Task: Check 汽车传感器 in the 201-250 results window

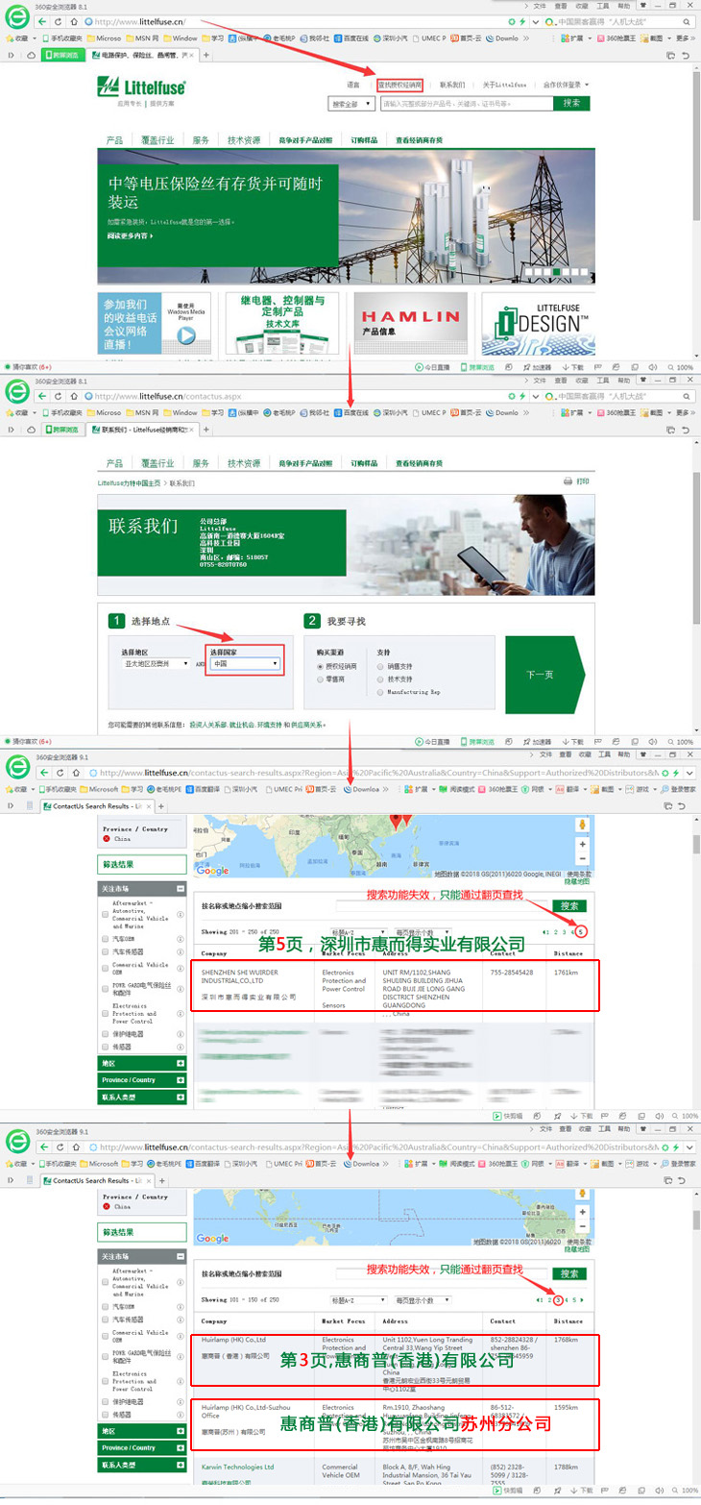Action: pos(106,951)
